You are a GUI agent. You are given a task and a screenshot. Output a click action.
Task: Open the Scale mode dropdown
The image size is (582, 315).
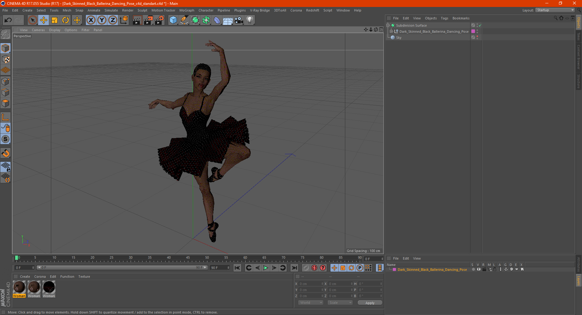340,303
